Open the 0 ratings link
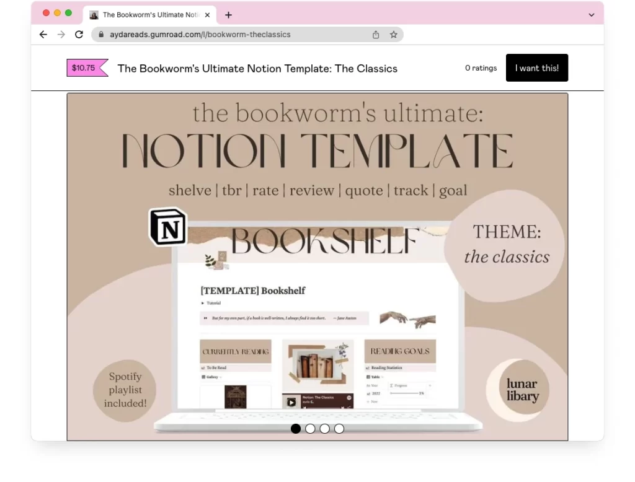Screen dimensions: 635x482 (481, 68)
